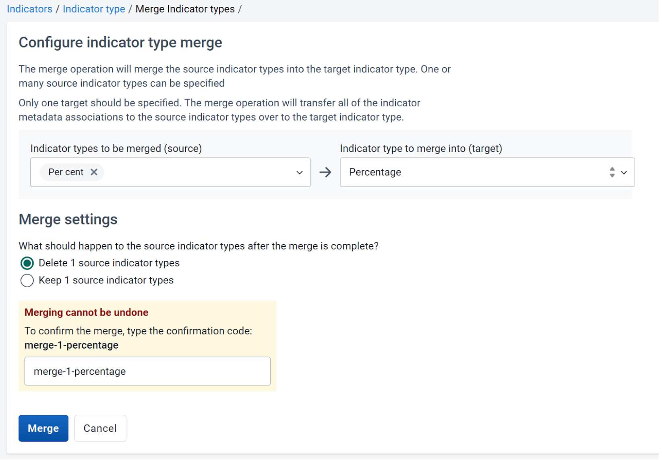Click the arrow icon between source and target
Screen dimensions: 662x460
coord(325,173)
